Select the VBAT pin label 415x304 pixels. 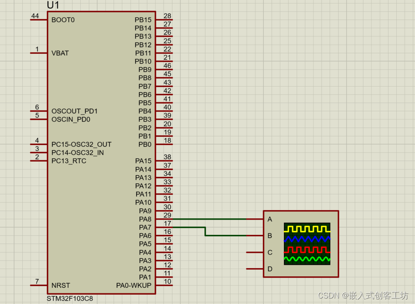point(60,53)
